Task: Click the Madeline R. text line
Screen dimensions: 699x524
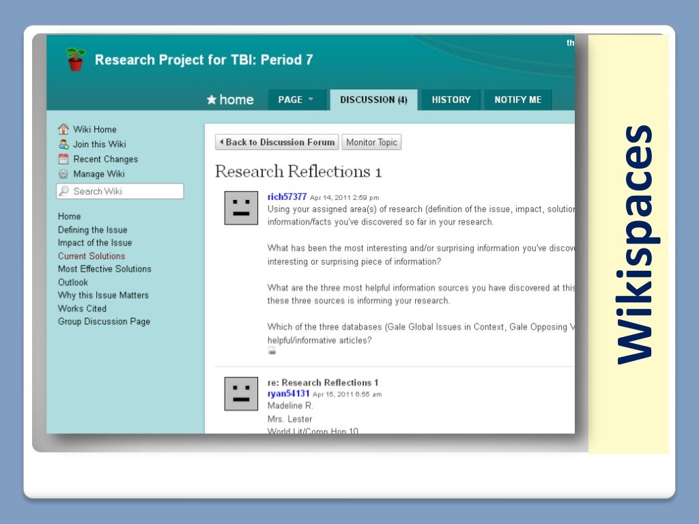Action: [290, 405]
